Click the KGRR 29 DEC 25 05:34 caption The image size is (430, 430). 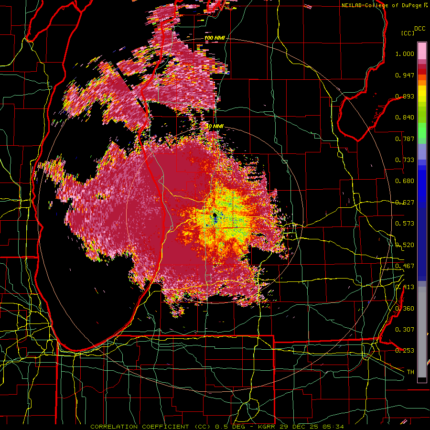click(x=301, y=427)
